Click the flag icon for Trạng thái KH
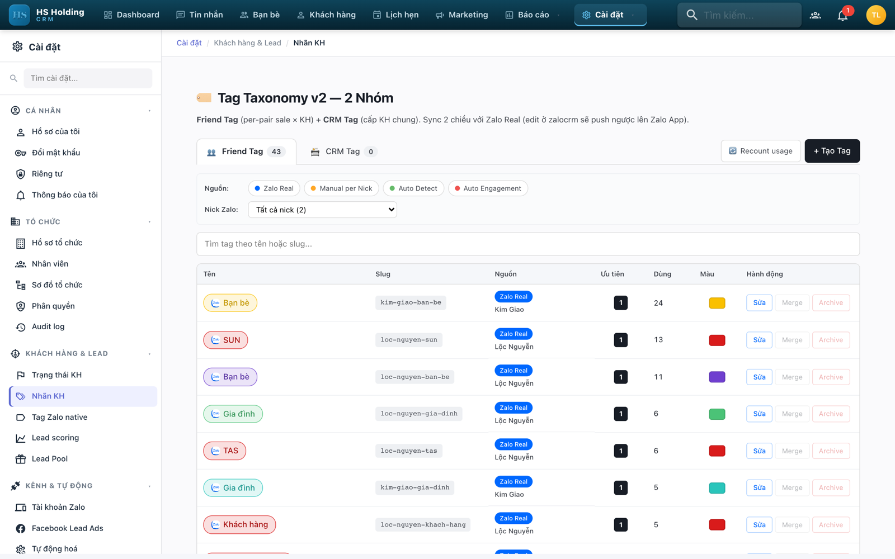The image size is (895, 559). pyautogui.click(x=21, y=375)
